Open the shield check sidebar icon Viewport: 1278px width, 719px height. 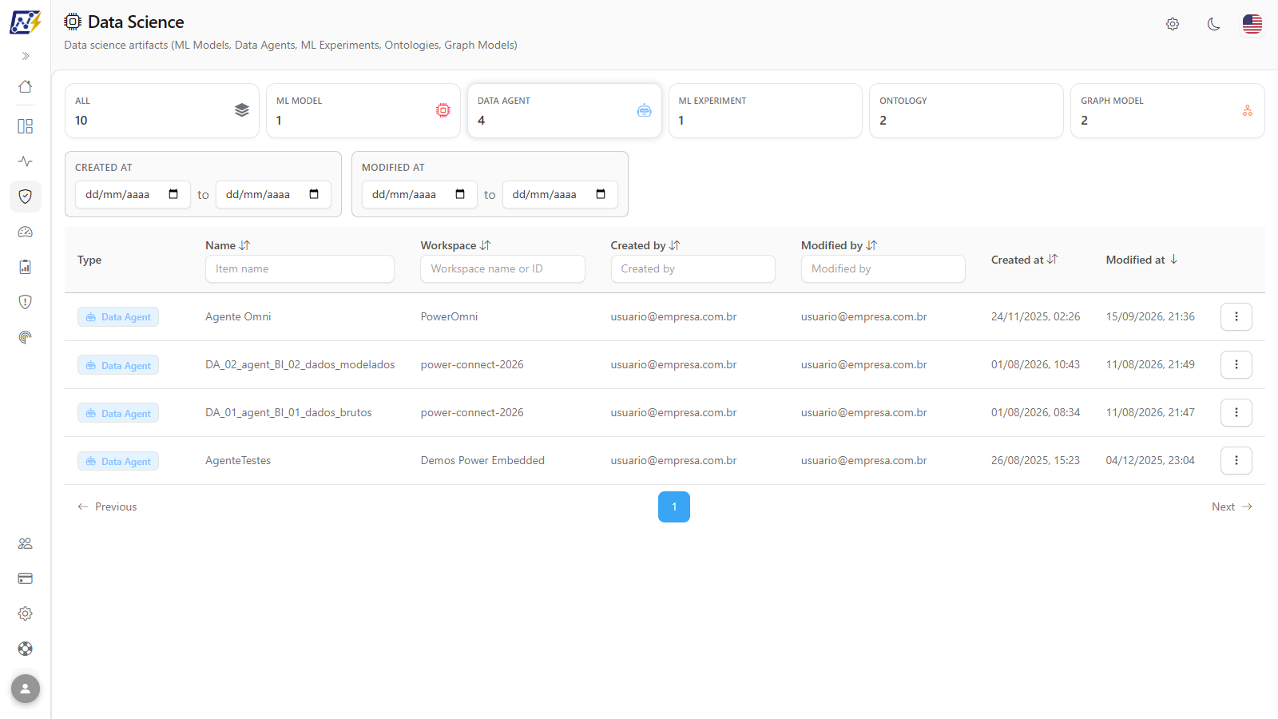tap(26, 197)
